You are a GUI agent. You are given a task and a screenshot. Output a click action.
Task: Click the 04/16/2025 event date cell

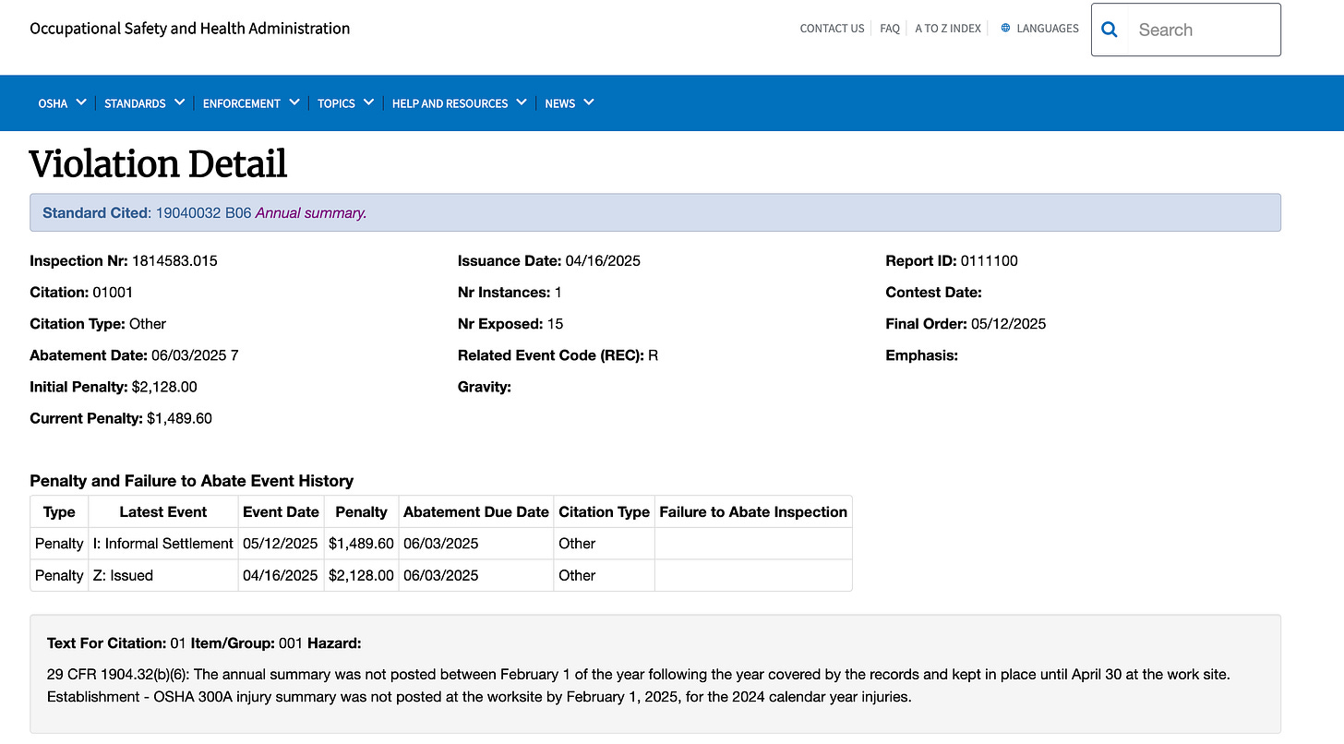[281, 575]
